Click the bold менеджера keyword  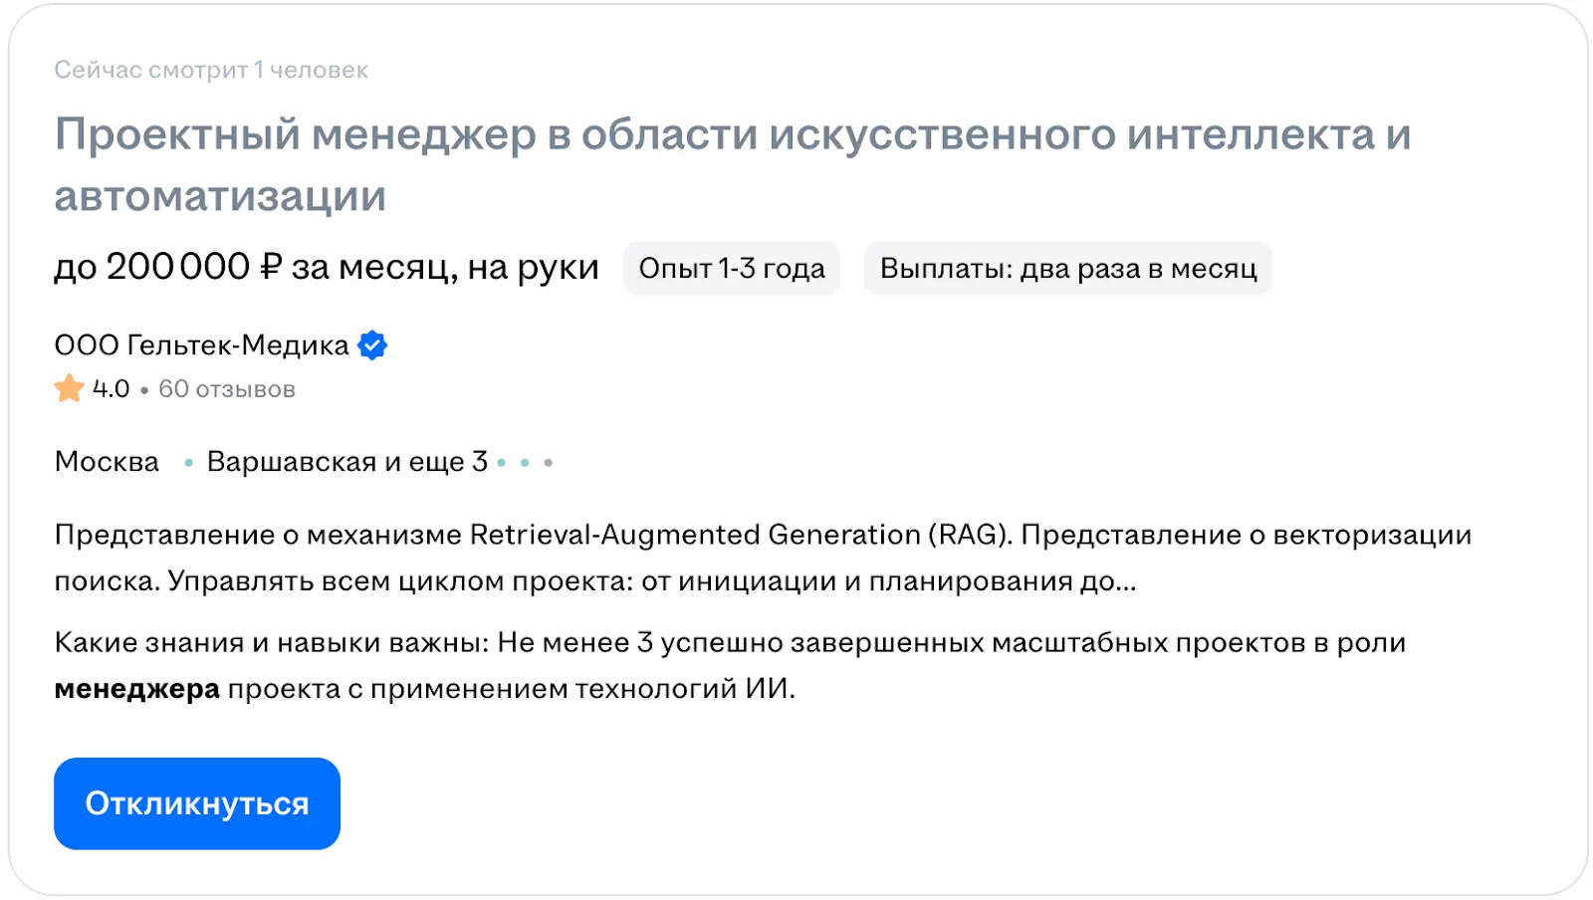136,689
